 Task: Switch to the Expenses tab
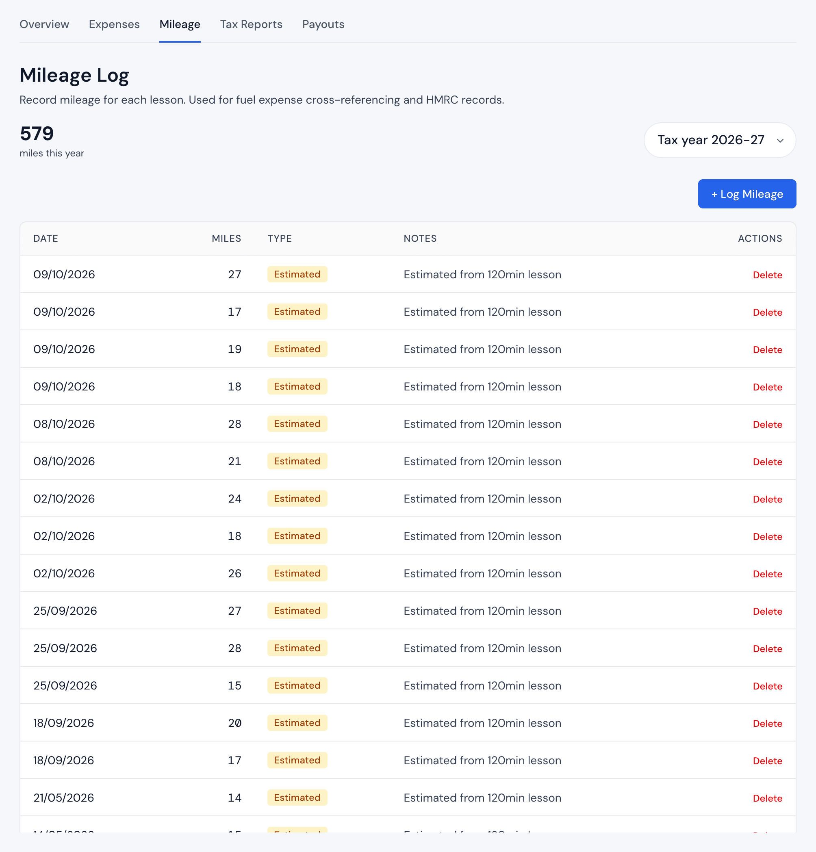(114, 24)
